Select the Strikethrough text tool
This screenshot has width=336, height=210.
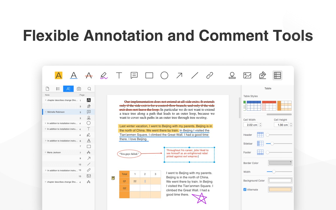click(x=89, y=75)
